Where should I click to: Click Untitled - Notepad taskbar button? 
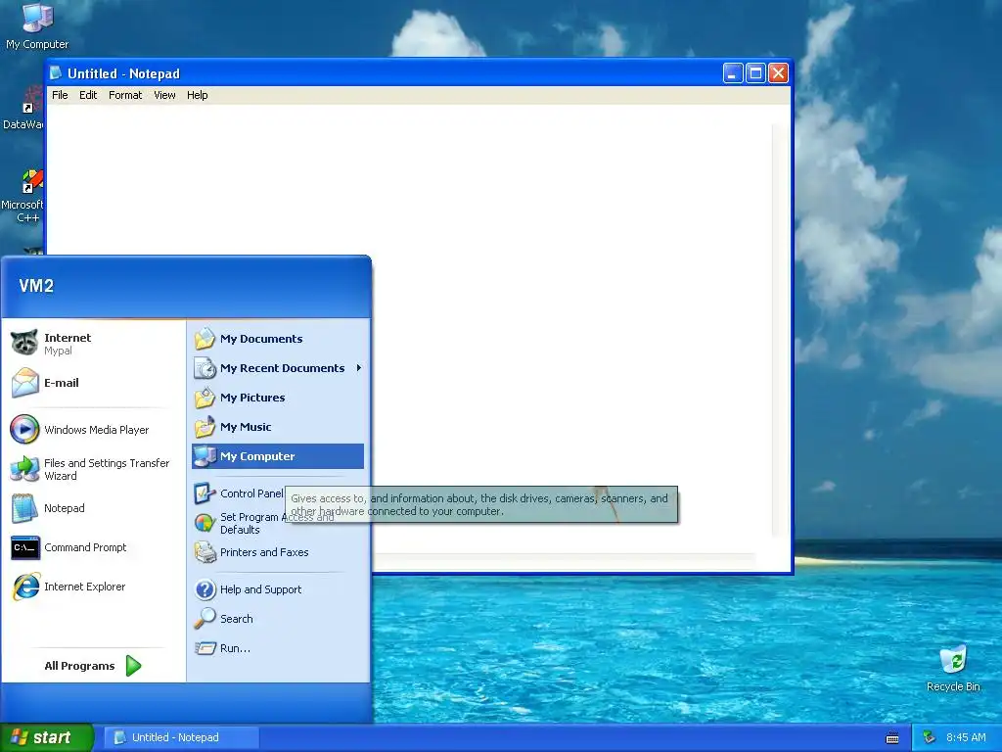click(x=181, y=737)
